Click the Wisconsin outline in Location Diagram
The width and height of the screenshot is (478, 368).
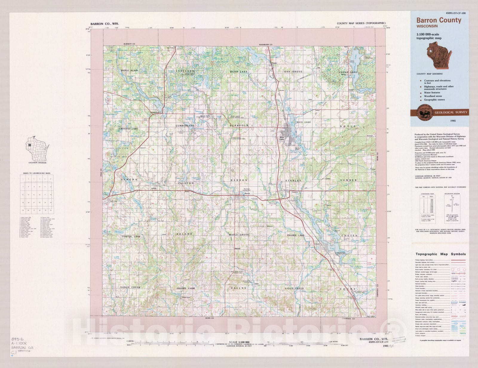coord(37,149)
